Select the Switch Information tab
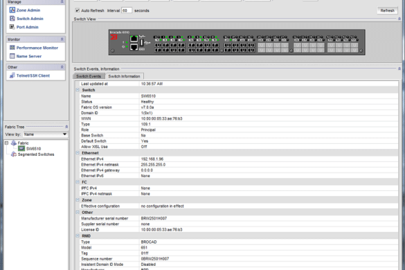 (x=124, y=76)
